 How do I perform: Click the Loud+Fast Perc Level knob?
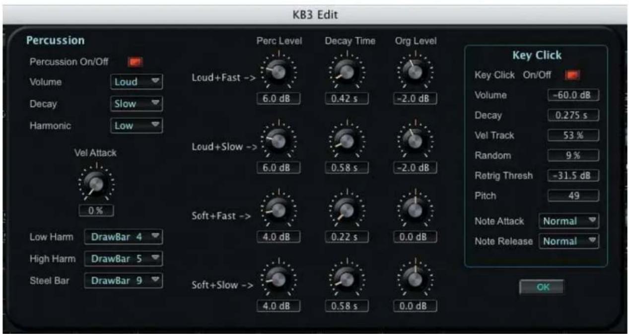coord(279,73)
